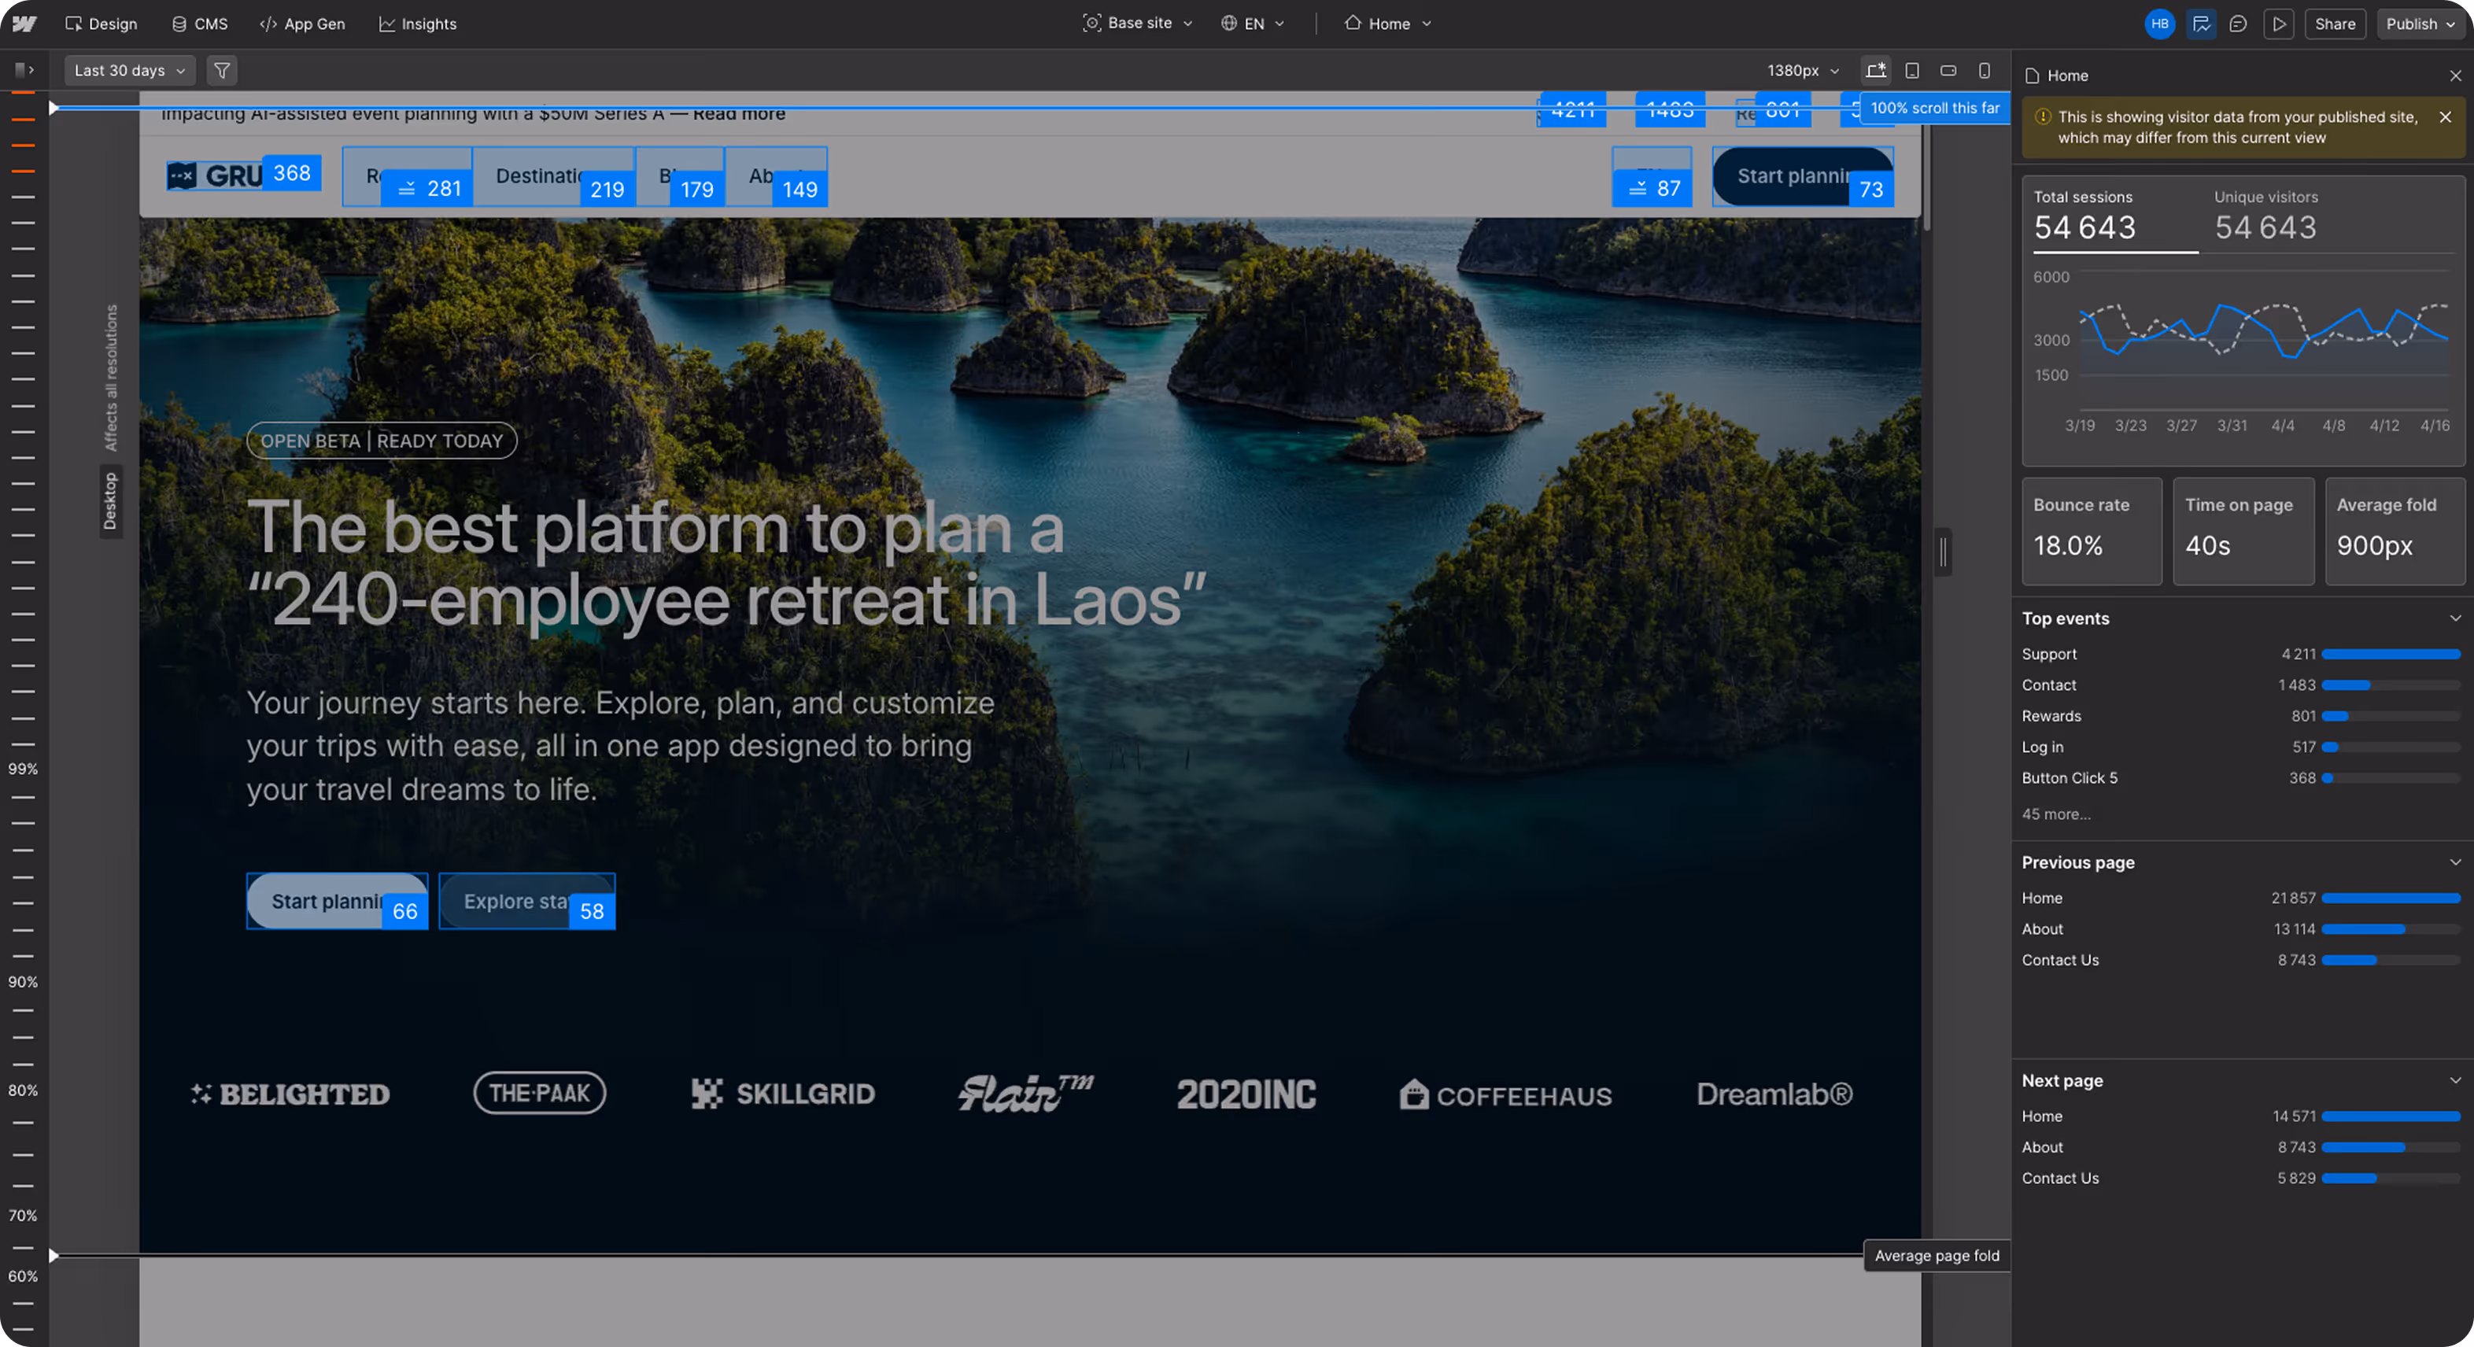Open the comments icon in top bar
2474x1347 pixels.
[2238, 24]
